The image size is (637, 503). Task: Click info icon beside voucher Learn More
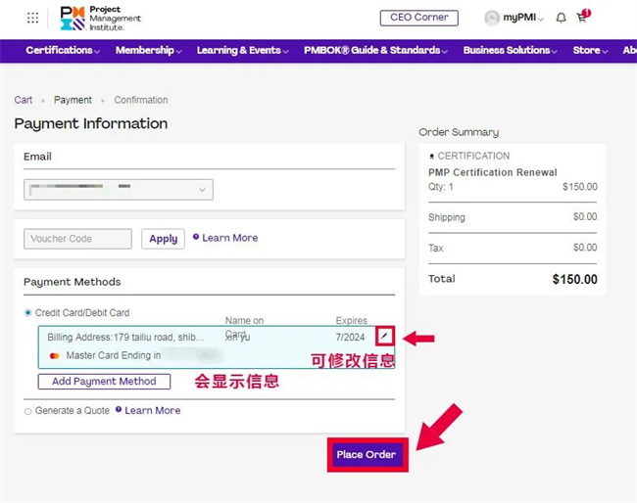click(x=196, y=237)
